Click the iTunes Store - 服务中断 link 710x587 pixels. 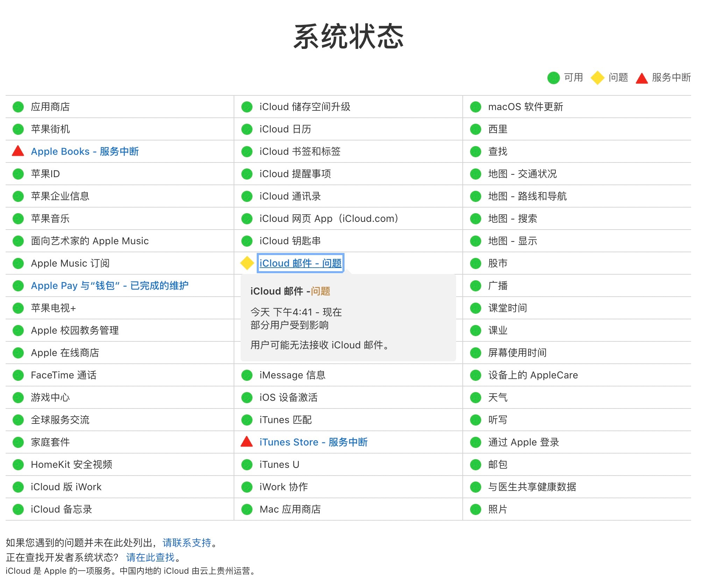[314, 442]
